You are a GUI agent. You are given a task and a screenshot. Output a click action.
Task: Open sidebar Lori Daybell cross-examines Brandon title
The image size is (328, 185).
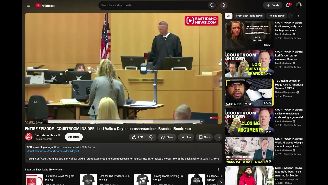pos(289,55)
